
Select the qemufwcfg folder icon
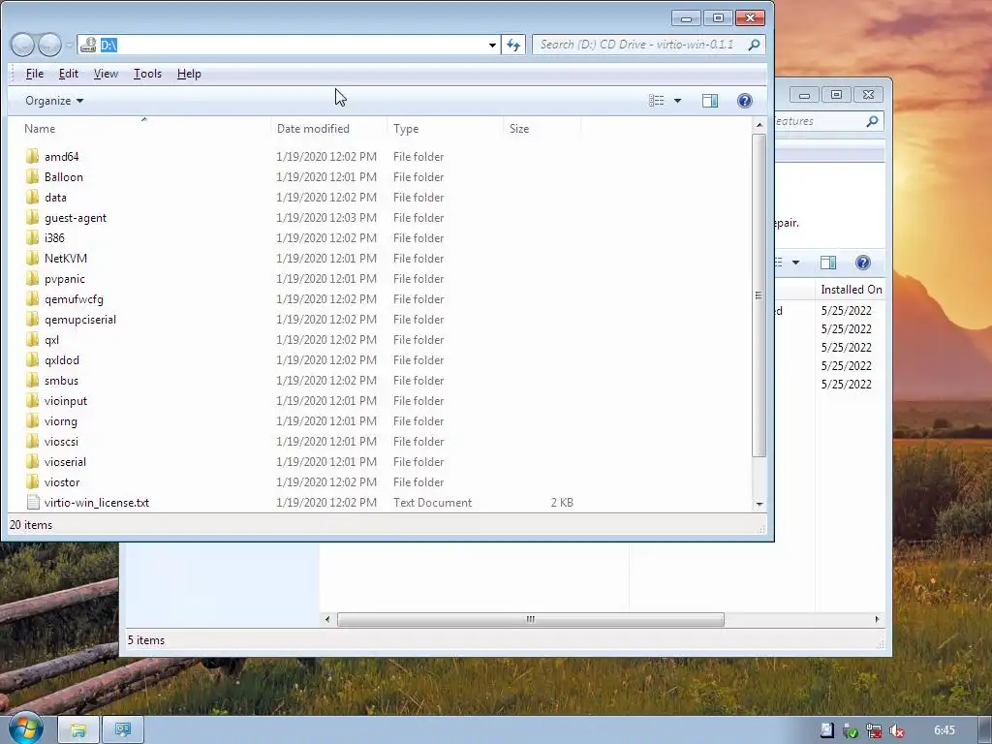point(32,298)
